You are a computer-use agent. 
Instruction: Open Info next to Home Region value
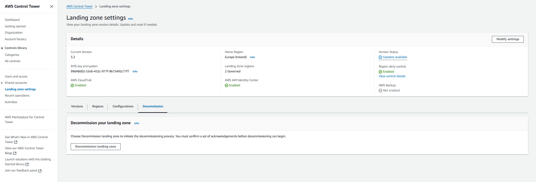point(252,57)
